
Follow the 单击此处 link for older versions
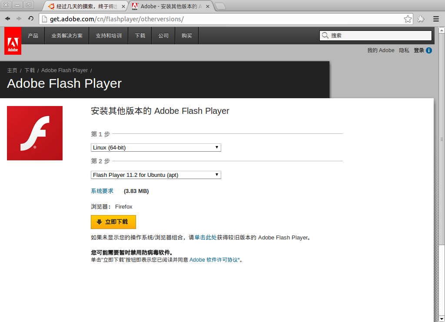pos(206,237)
